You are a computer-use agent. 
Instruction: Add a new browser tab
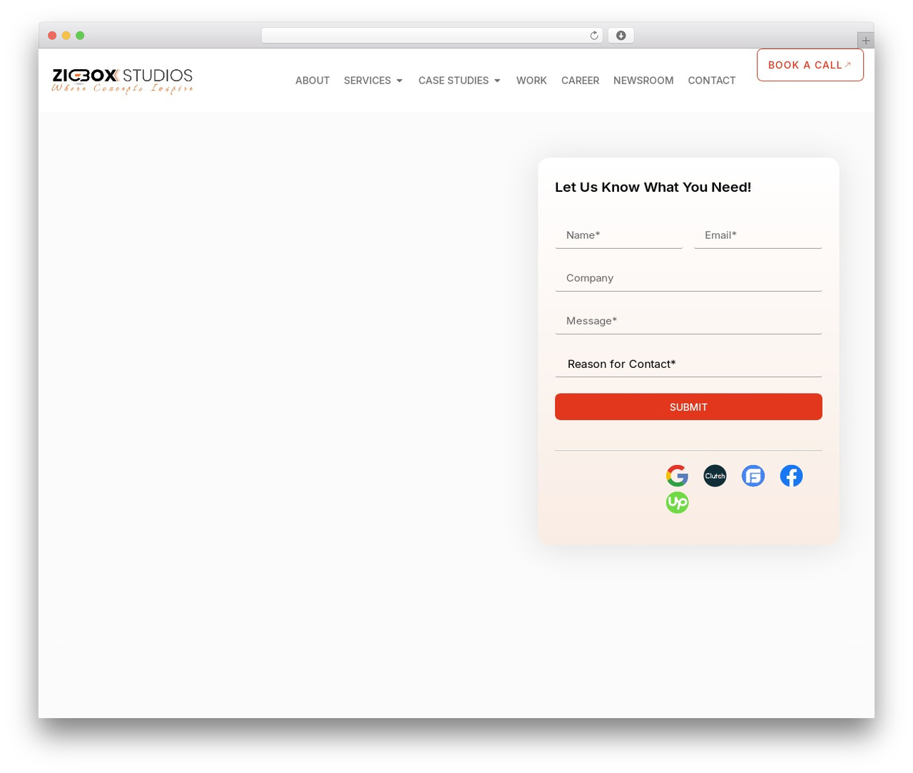coord(866,41)
